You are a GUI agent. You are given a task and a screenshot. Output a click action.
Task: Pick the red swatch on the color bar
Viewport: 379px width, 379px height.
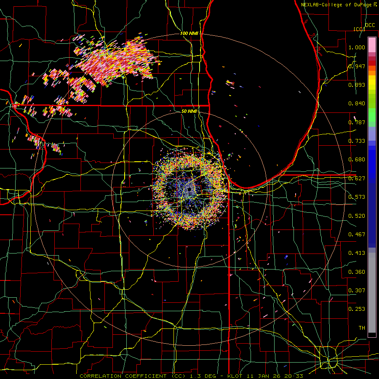pyautogui.click(x=372, y=63)
